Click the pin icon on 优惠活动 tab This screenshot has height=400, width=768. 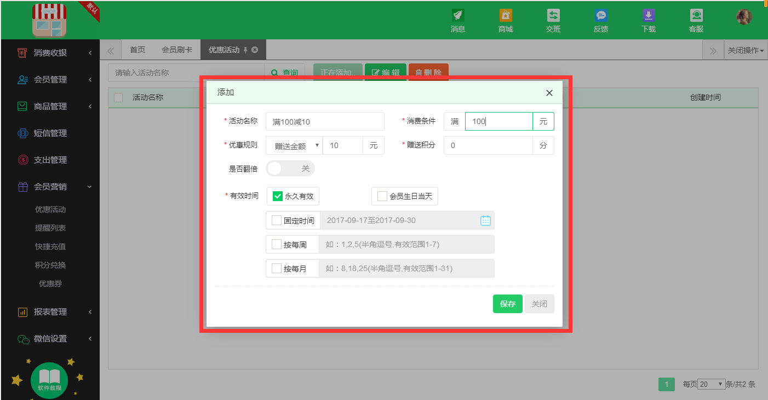click(245, 50)
